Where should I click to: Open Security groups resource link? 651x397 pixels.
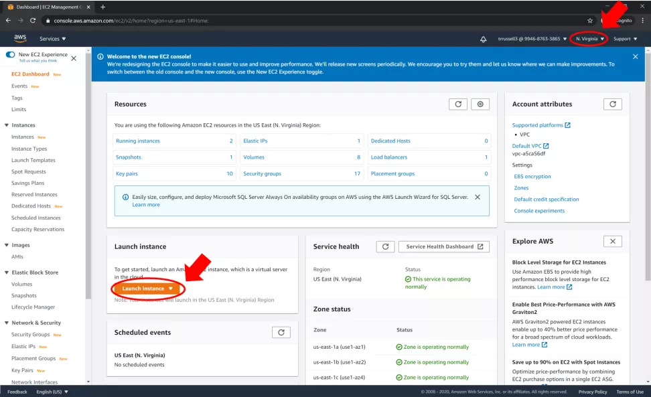pos(262,174)
